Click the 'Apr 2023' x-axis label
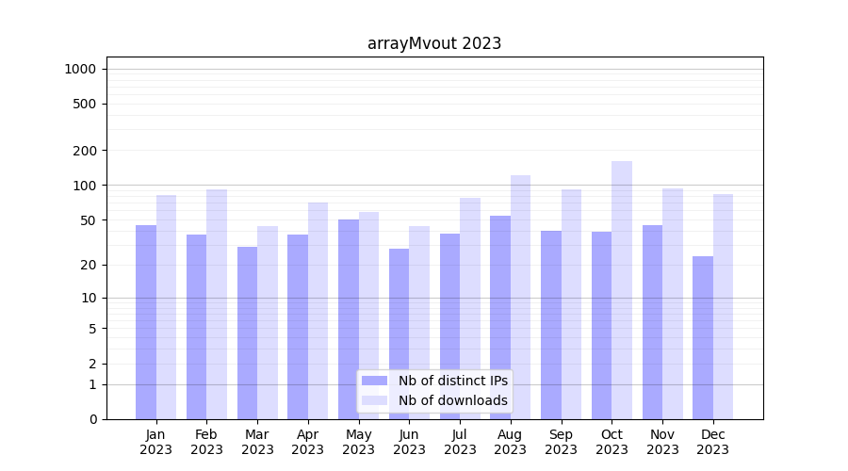This screenshot has width=848, height=471. click(308, 442)
